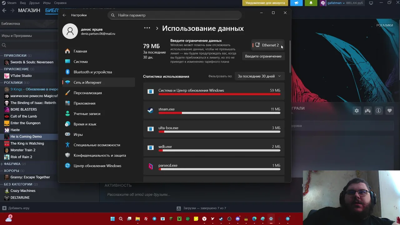Click the Steam Big Picture monitor icon

[371, 3]
